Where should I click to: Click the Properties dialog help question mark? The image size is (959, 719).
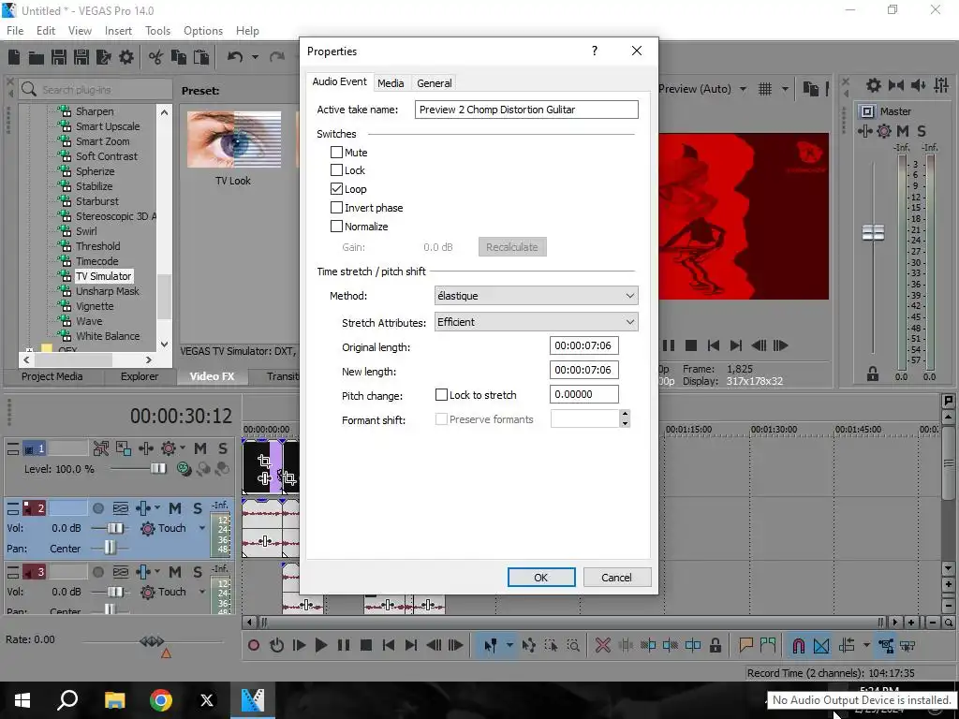(x=595, y=51)
